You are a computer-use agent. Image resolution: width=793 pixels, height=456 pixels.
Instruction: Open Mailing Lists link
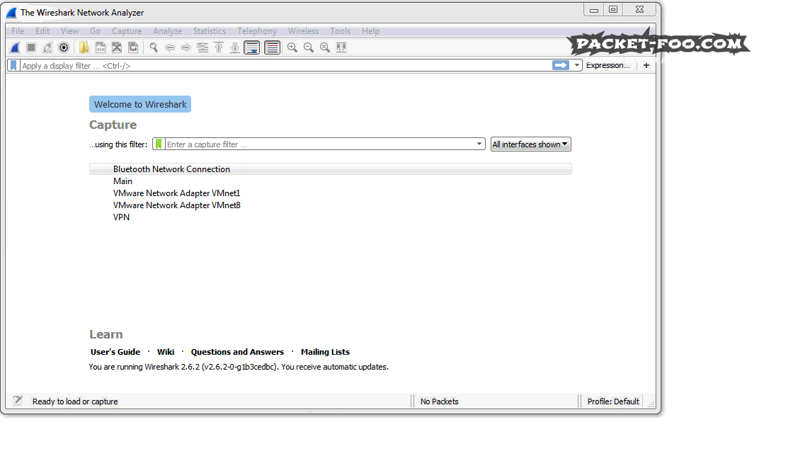pyautogui.click(x=325, y=352)
